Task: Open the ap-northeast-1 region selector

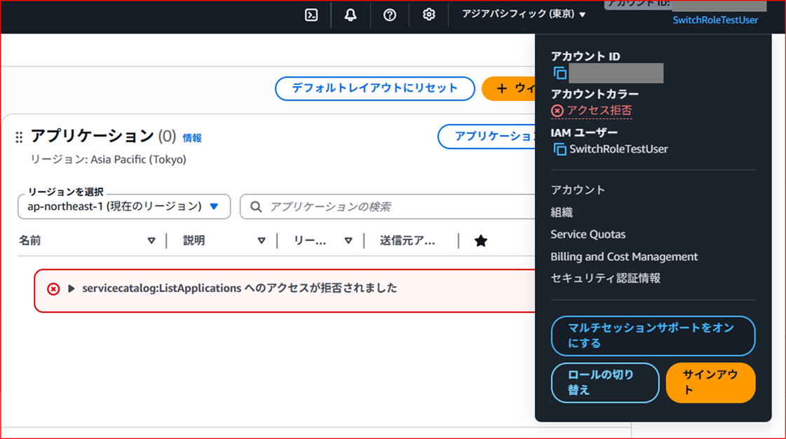Action: click(x=123, y=207)
